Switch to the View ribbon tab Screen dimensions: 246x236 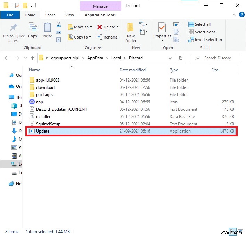tap(69, 15)
